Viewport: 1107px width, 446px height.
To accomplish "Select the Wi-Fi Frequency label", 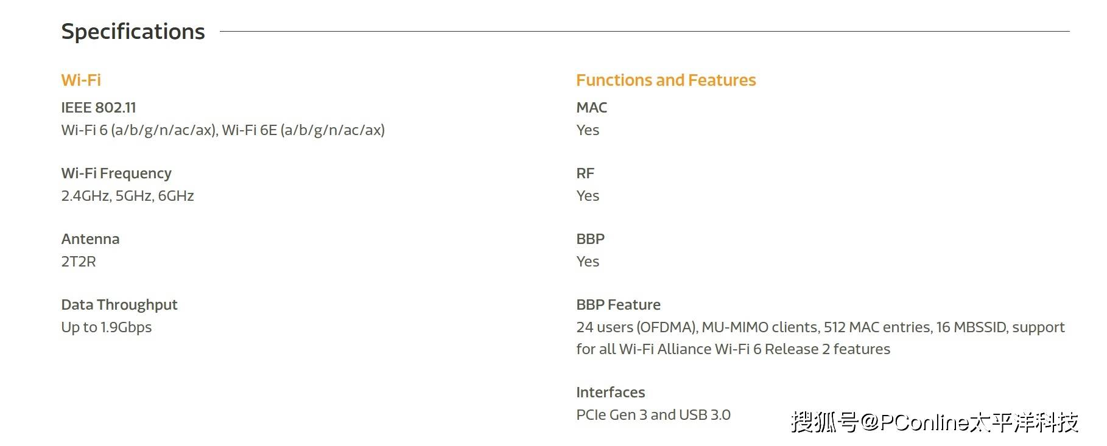I will 116,173.
